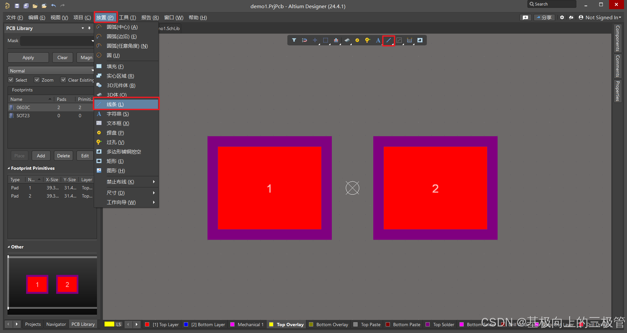Collapse the Footprint Primitives section

coord(9,168)
